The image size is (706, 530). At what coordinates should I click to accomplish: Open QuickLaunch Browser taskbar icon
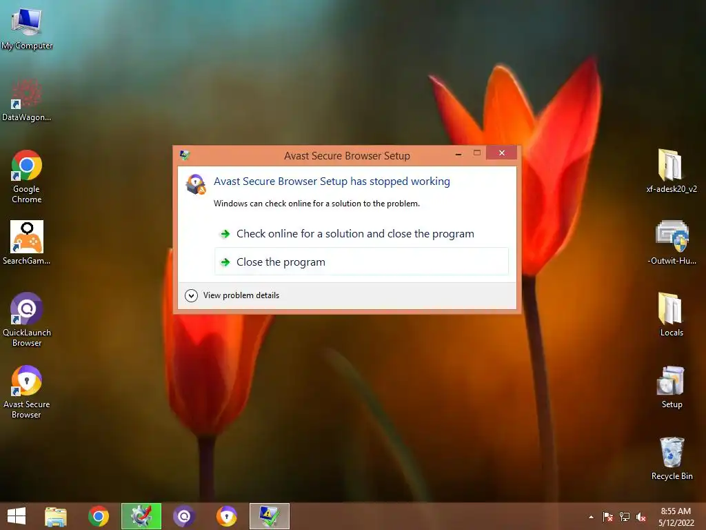coord(184,516)
